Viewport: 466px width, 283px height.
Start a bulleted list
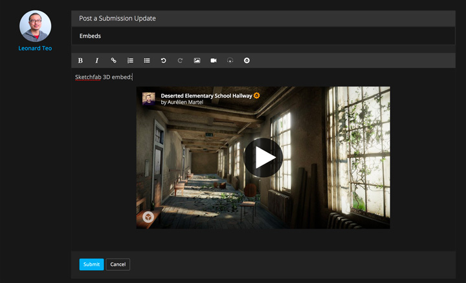pyautogui.click(x=147, y=61)
